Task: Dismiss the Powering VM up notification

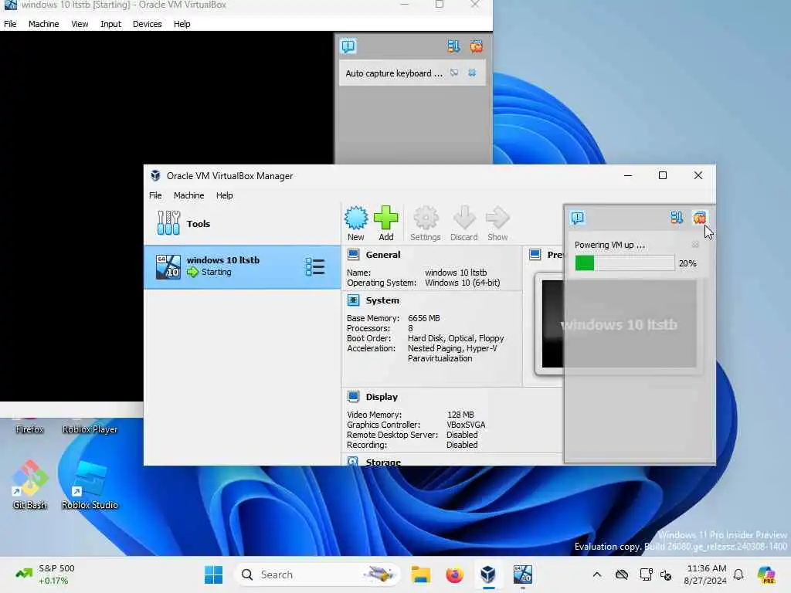Action: coord(695,245)
